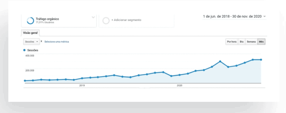Click the first data point on the chart
The width and height of the screenshot is (286, 113).
(25, 81)
